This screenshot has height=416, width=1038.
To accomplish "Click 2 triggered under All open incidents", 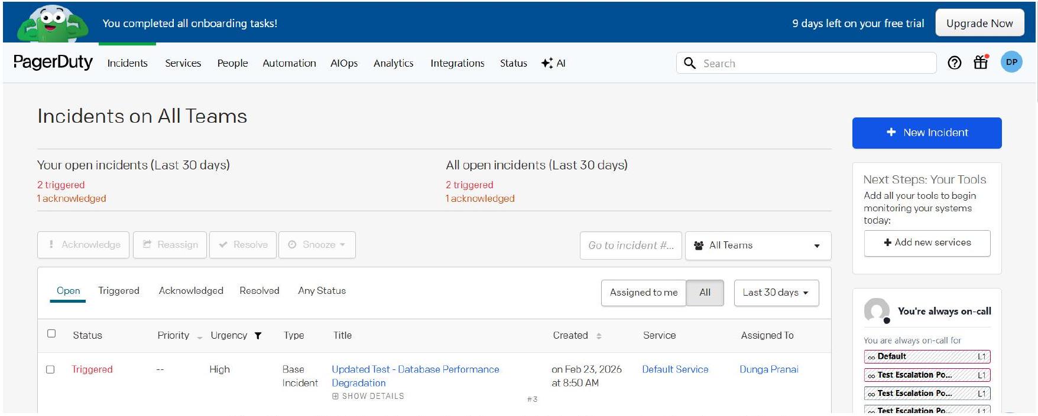I will click(x=469, y=185).
